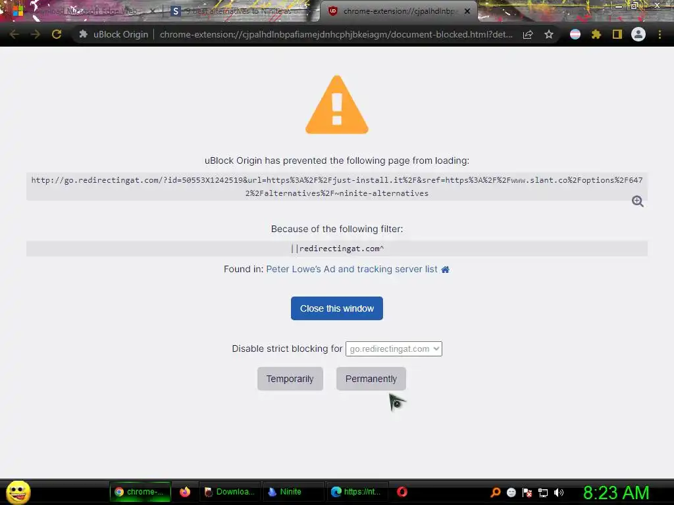
Task: Click the Chrome forward arrow
Action: point(36,34)
